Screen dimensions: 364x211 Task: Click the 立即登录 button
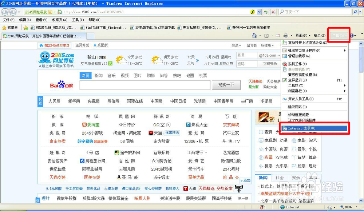[x=270, y=64]
